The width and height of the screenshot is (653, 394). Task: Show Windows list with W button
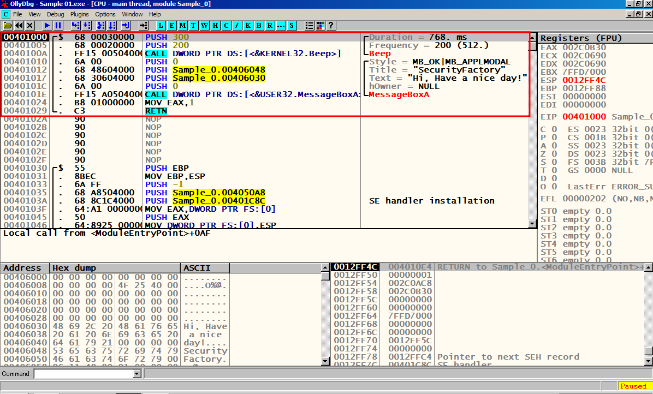[205, 26]
